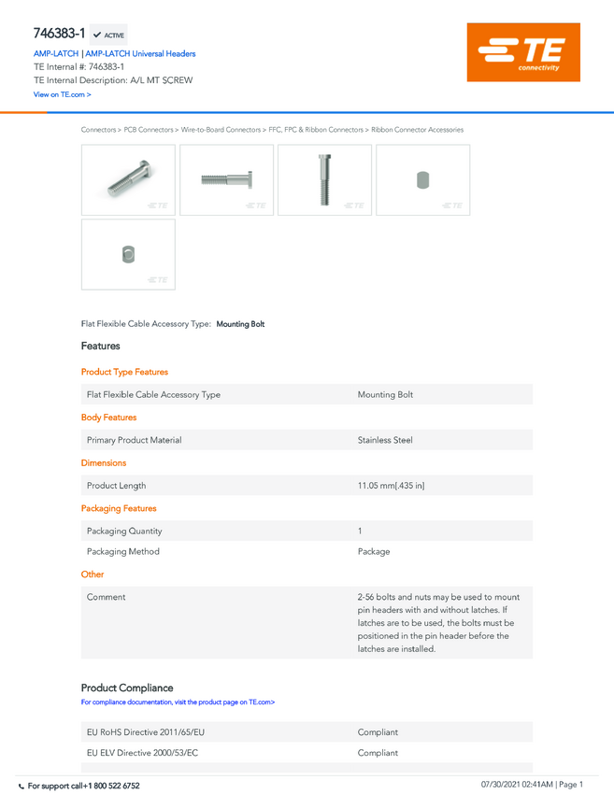Select the angled bolt thumbnail
Screen dimensions: 614x794
pyautogui.click(x=128, y=179)
